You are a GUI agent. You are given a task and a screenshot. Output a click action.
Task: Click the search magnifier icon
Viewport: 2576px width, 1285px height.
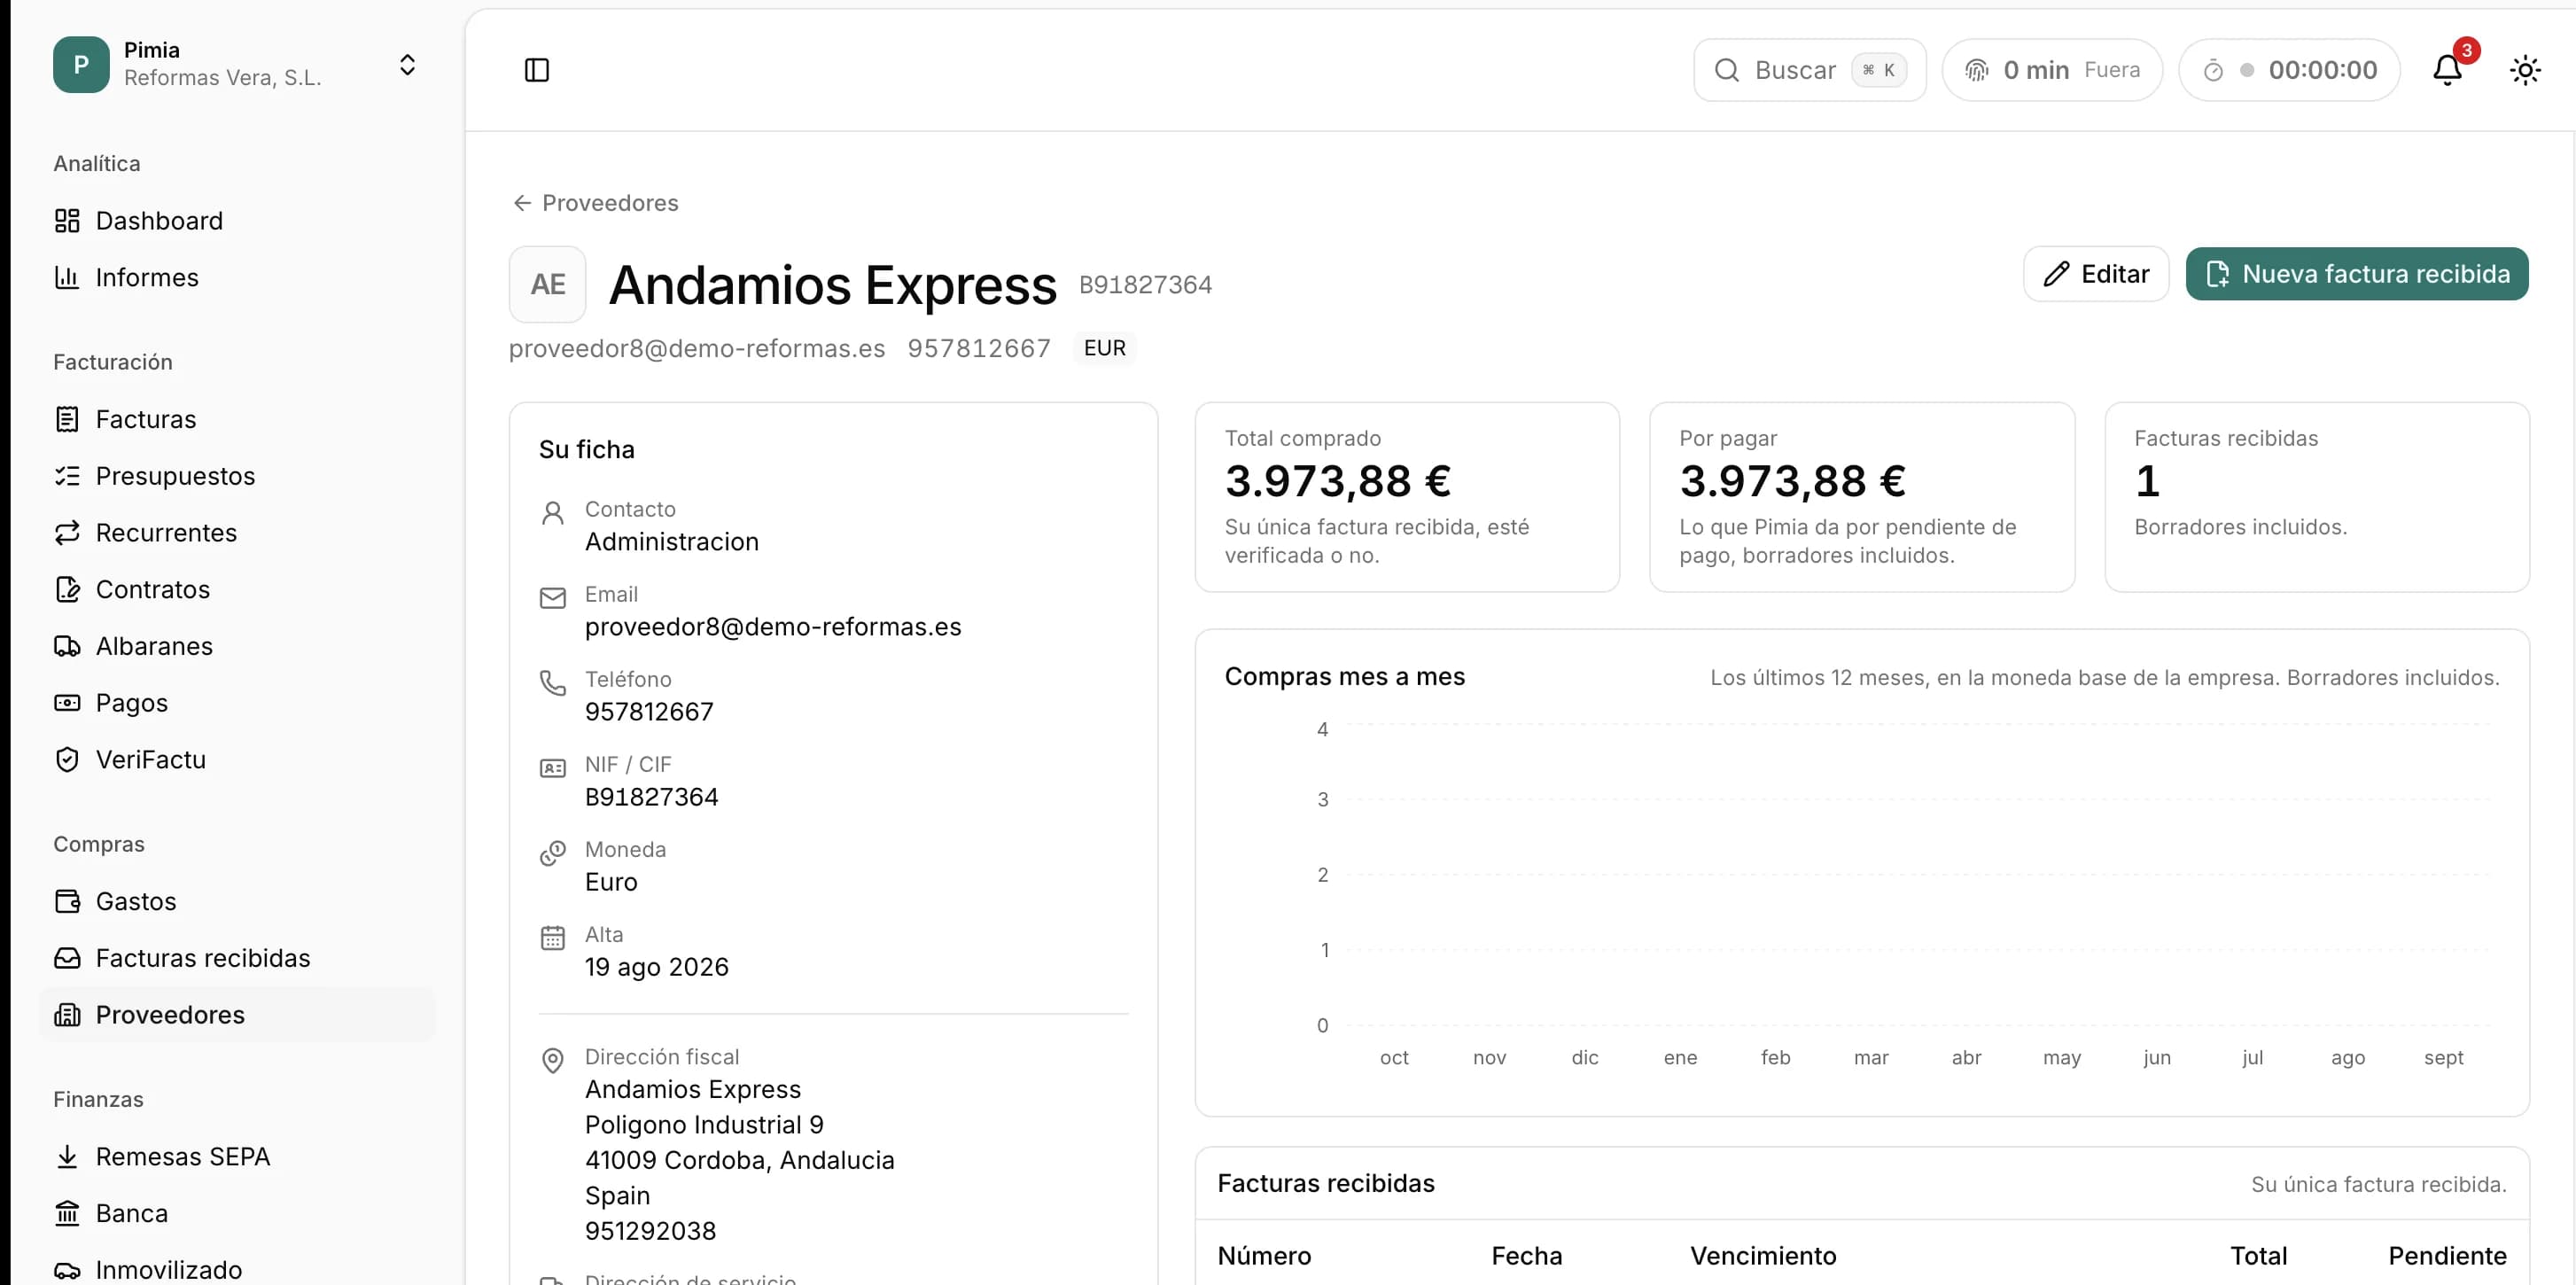tap(1726, 70)
